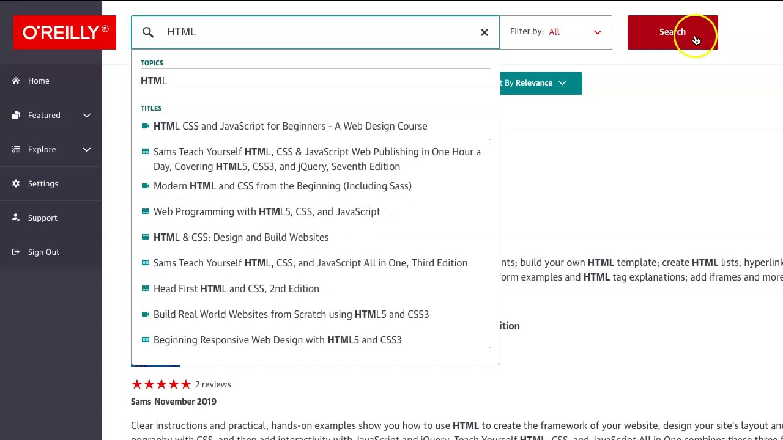Click the magnifying glass search icon

pyautogui.click(x=148, y=32)
